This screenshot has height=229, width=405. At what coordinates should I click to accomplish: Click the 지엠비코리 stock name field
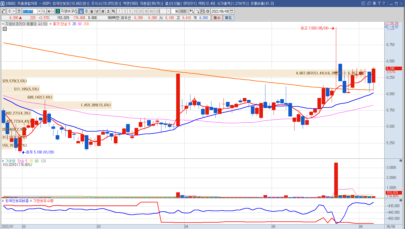(x=69, y=11)
